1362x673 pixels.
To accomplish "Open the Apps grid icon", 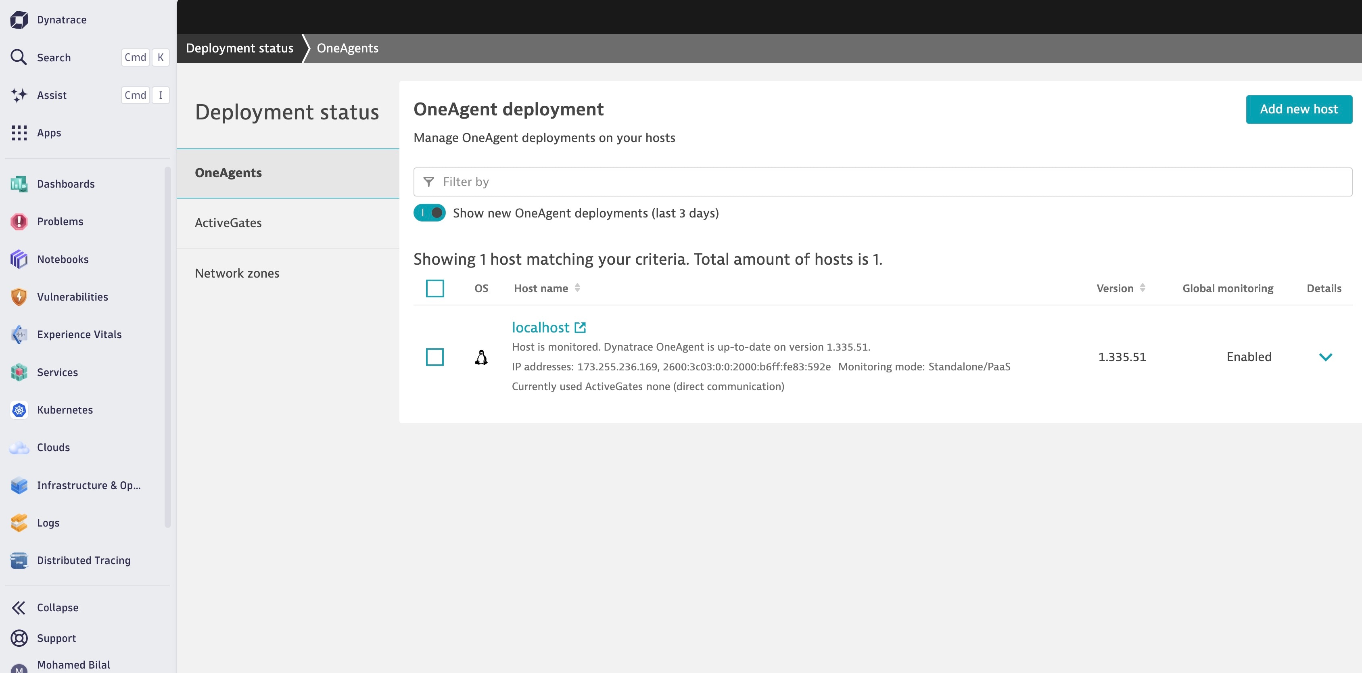I will coord(19,133).
